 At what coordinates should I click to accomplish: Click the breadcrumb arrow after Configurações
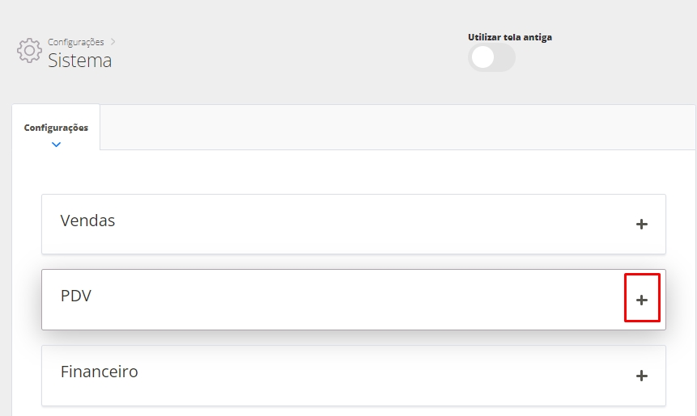(x=113, y=41)
